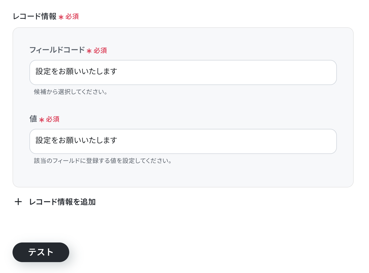Click placeholder 設定をお願いいたします in 値 box
Screen dimensions: 369x273
[x=77, y=140]
